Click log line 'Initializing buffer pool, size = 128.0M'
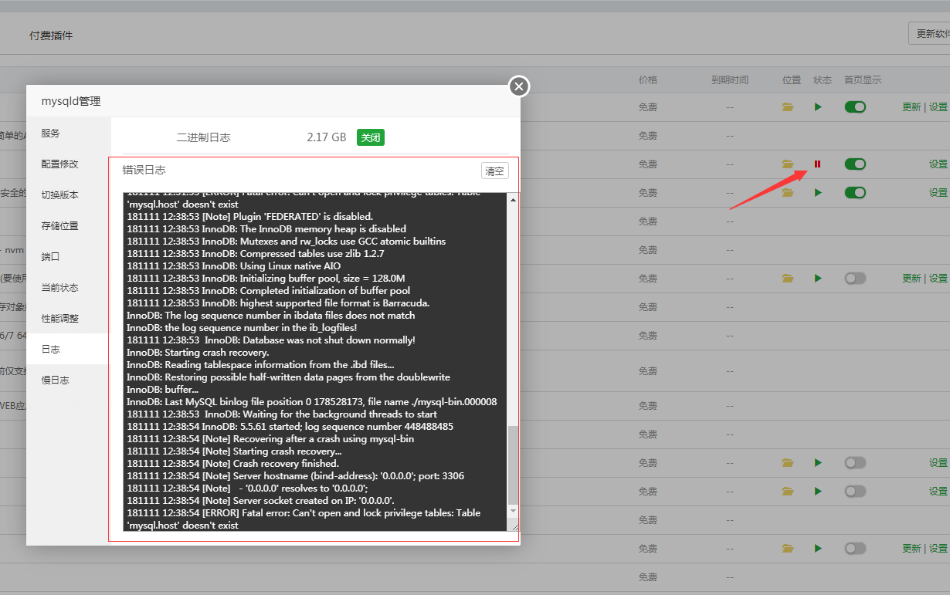This screenshot has height=595, width=950. pos(266,279)
